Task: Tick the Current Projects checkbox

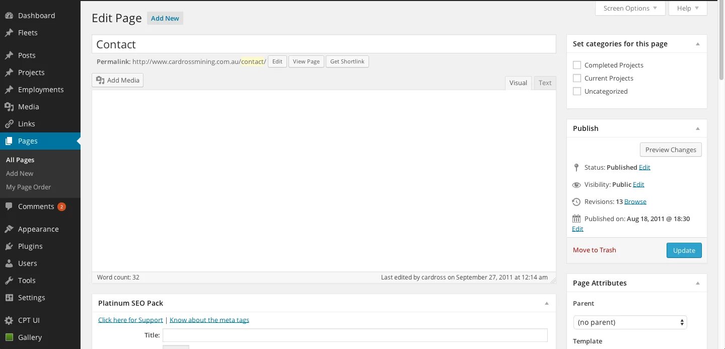Action: tap(577, 78)
